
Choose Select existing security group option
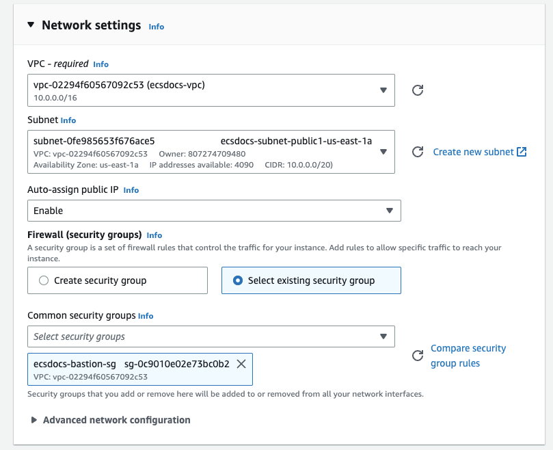(238, 280)
